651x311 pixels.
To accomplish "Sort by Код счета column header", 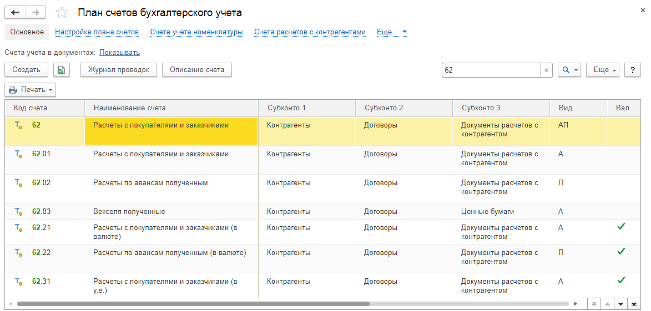I will tap(45, 108).
